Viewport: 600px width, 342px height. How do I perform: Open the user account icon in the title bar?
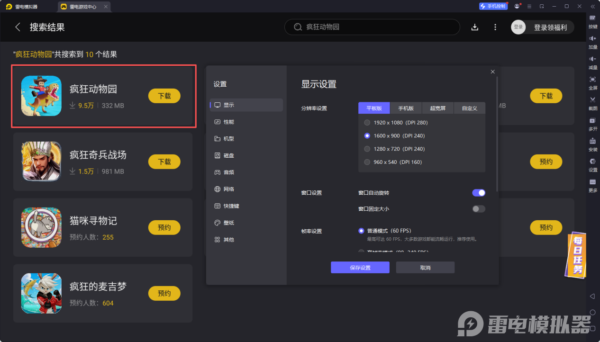point(517,6)
